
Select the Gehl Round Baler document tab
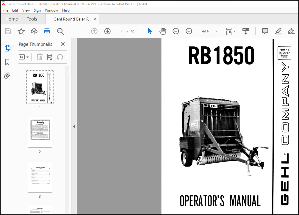(72, 19)
